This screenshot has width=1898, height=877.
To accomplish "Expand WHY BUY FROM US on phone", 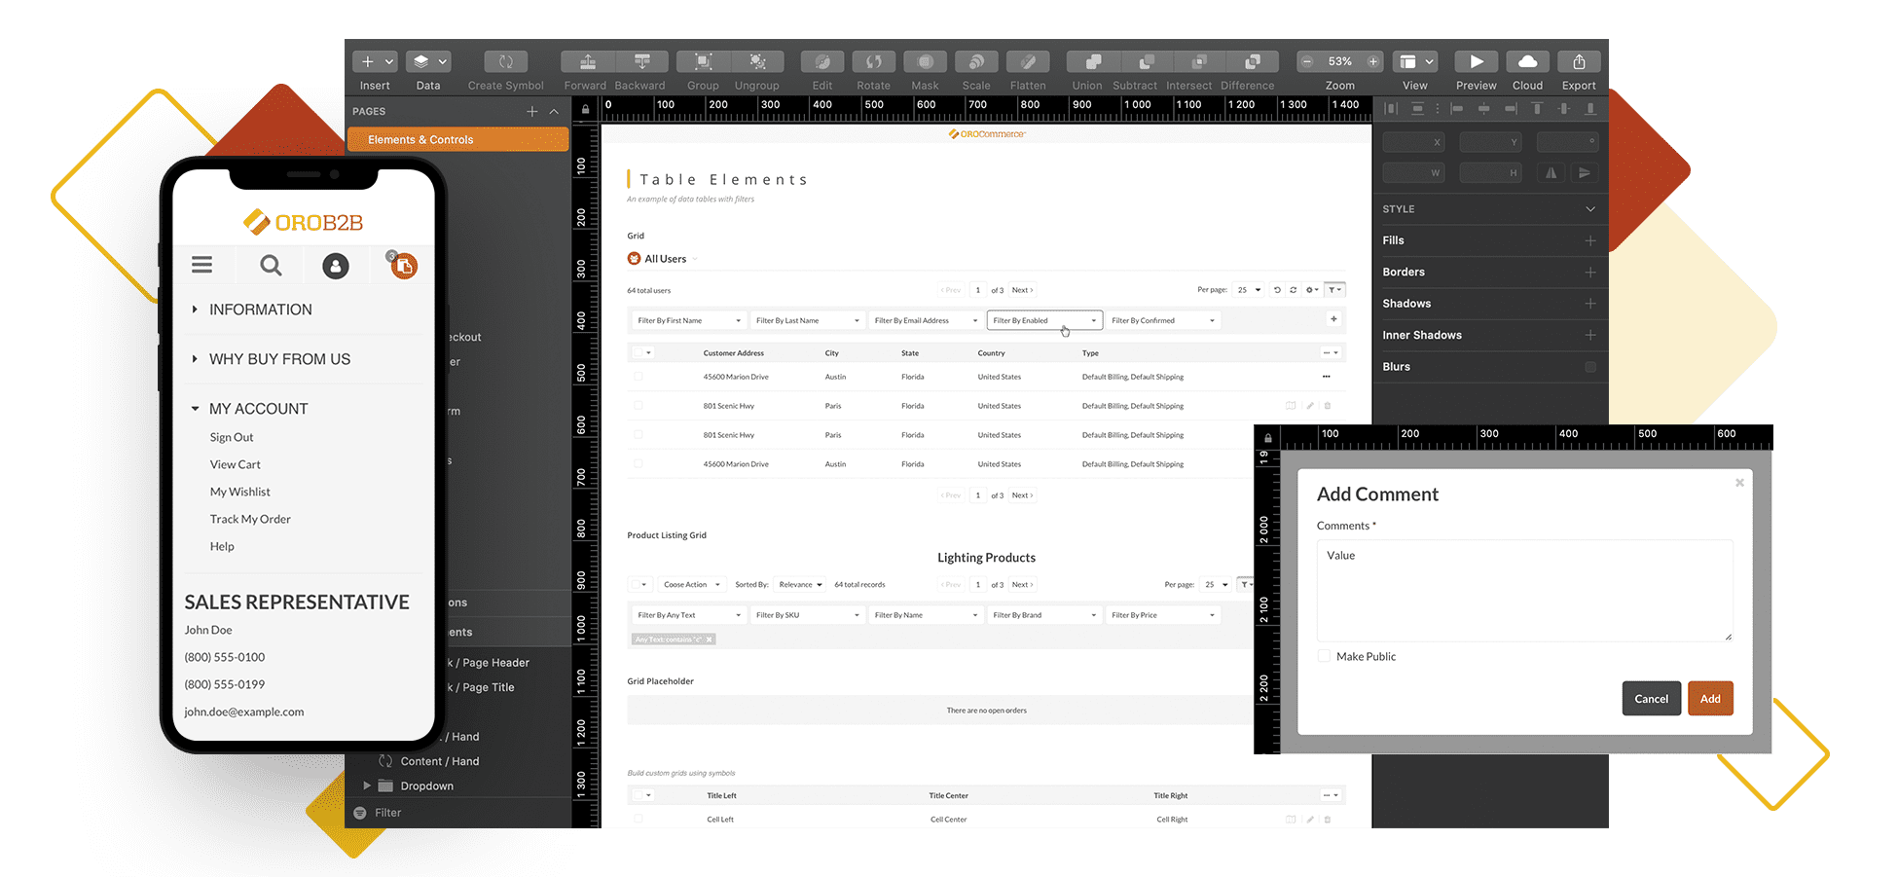I will [195, 359].
